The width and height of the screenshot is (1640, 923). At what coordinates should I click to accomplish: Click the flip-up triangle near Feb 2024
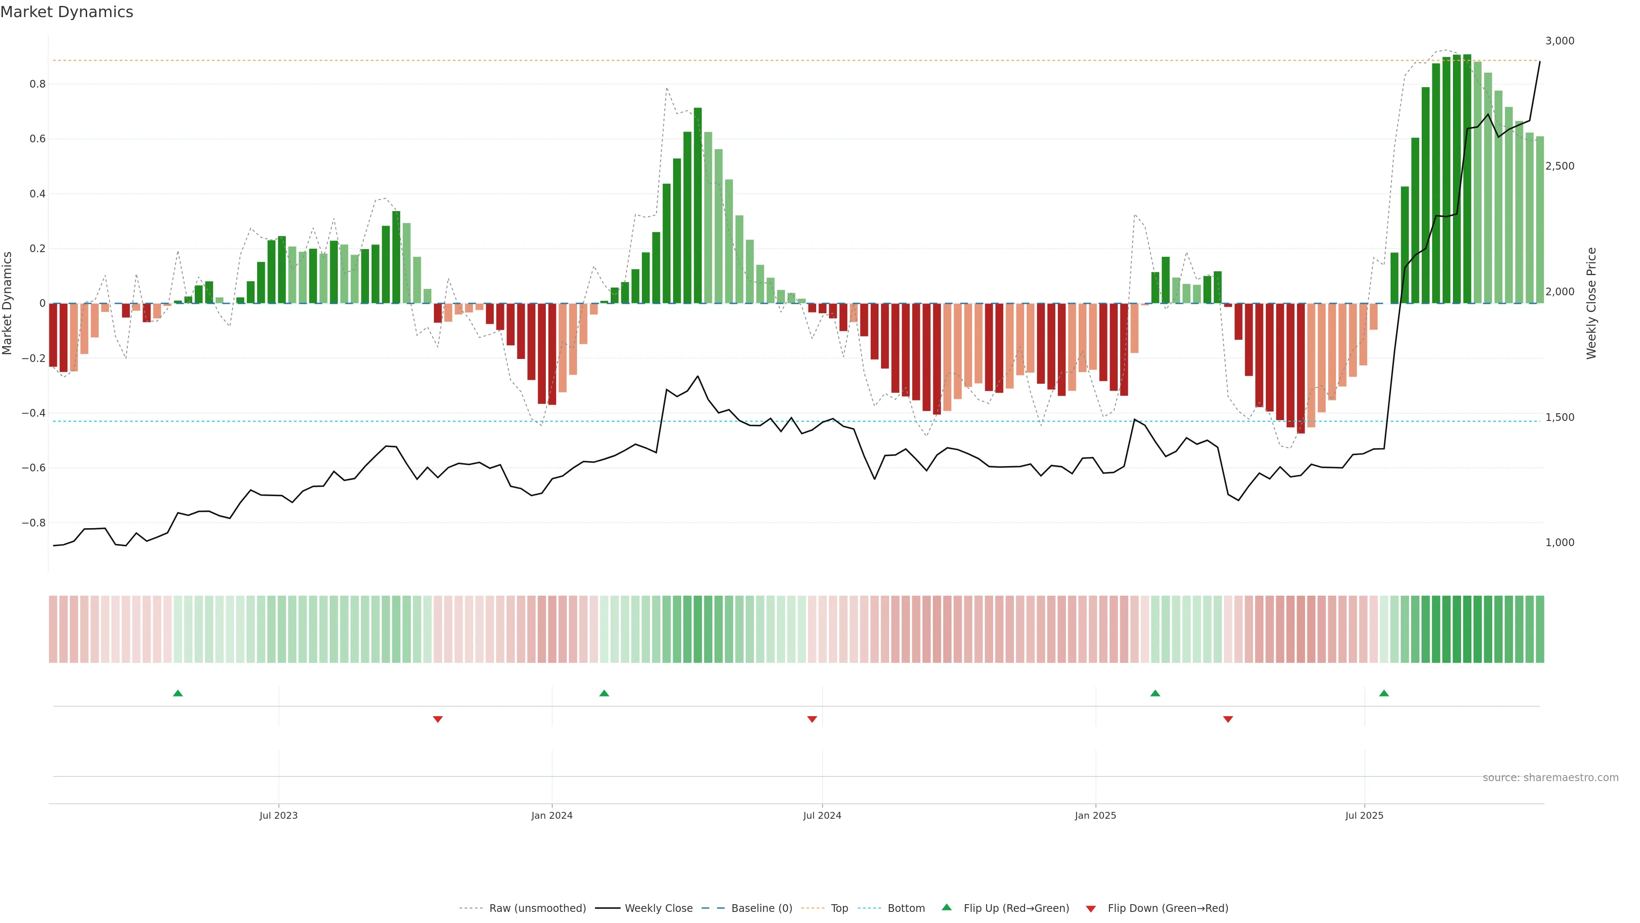(604, 693)
